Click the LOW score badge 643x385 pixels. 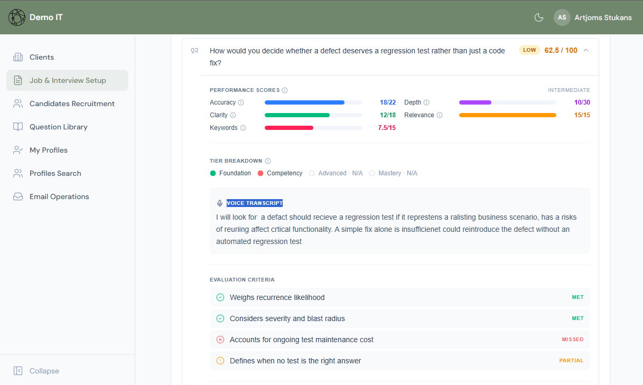point(529,50)
